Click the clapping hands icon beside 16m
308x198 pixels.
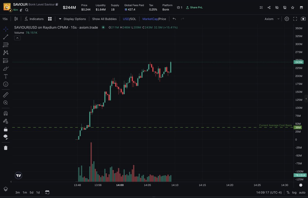click(x=21, y=10)
